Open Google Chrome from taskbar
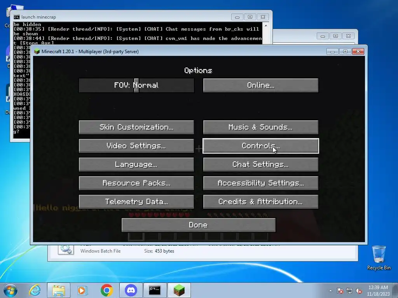This screenshot has height=298, width=398. click(x=106, y=290)
